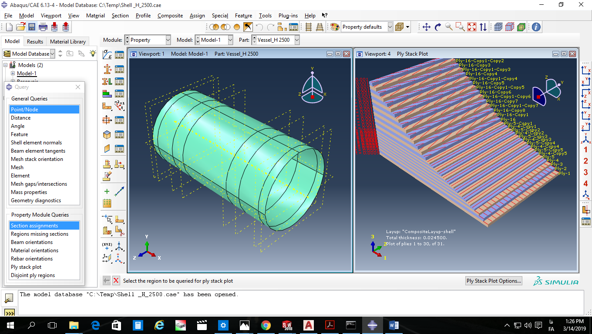Select Distance in General Queries
The width and height of the screenshot is (592, 334).
coord(44,118)
